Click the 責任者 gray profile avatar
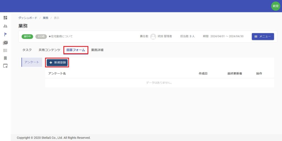282x141 pixels. pos(153,36)
